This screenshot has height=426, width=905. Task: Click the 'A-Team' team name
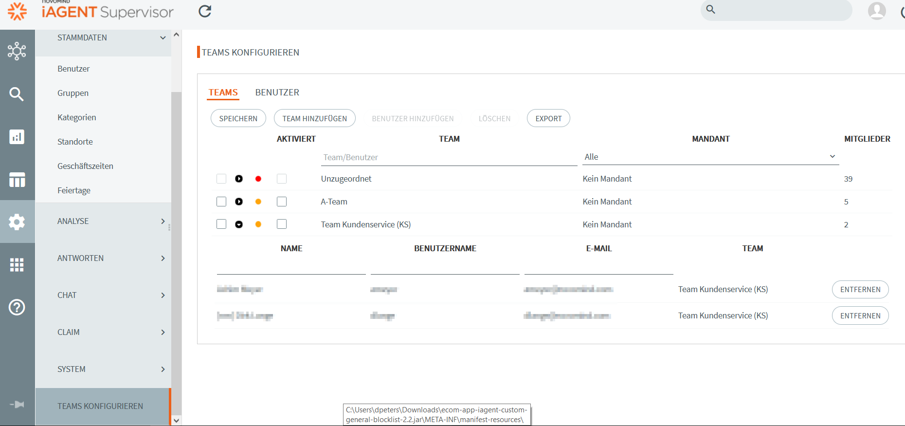334,202
